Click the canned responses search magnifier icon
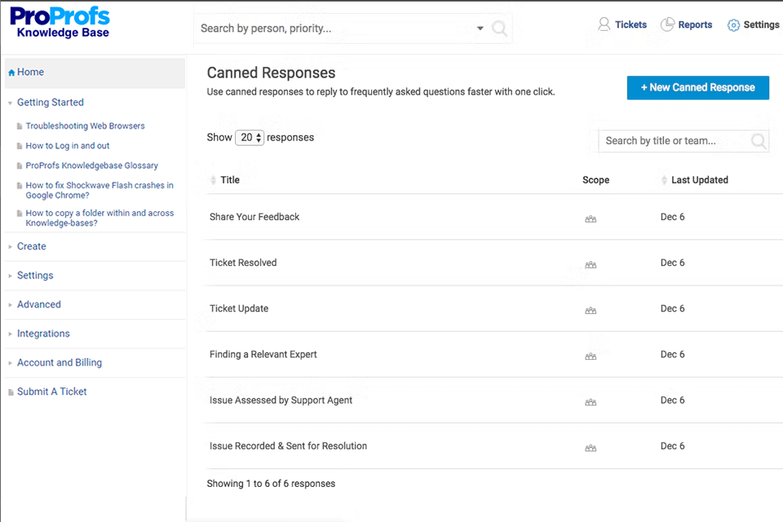This screenshot has height=522, width=783. [x=759, y=141]
